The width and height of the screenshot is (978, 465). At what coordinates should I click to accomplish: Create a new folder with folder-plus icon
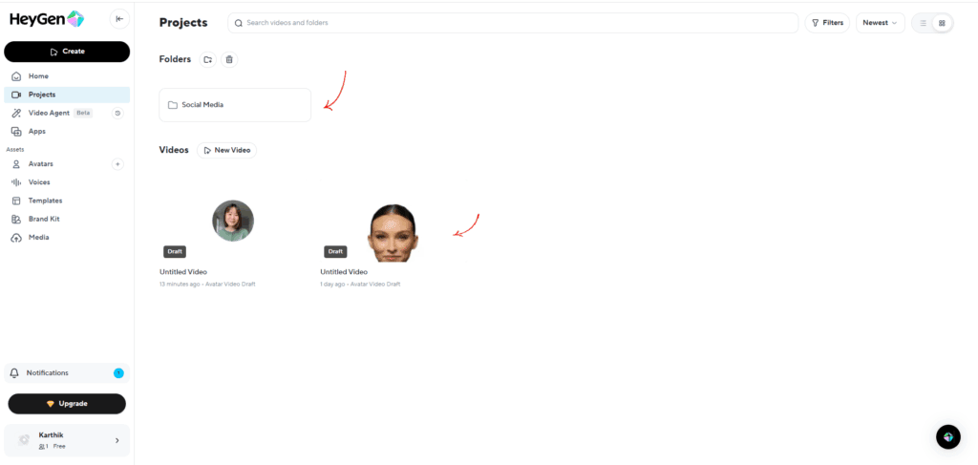[207, 60]
